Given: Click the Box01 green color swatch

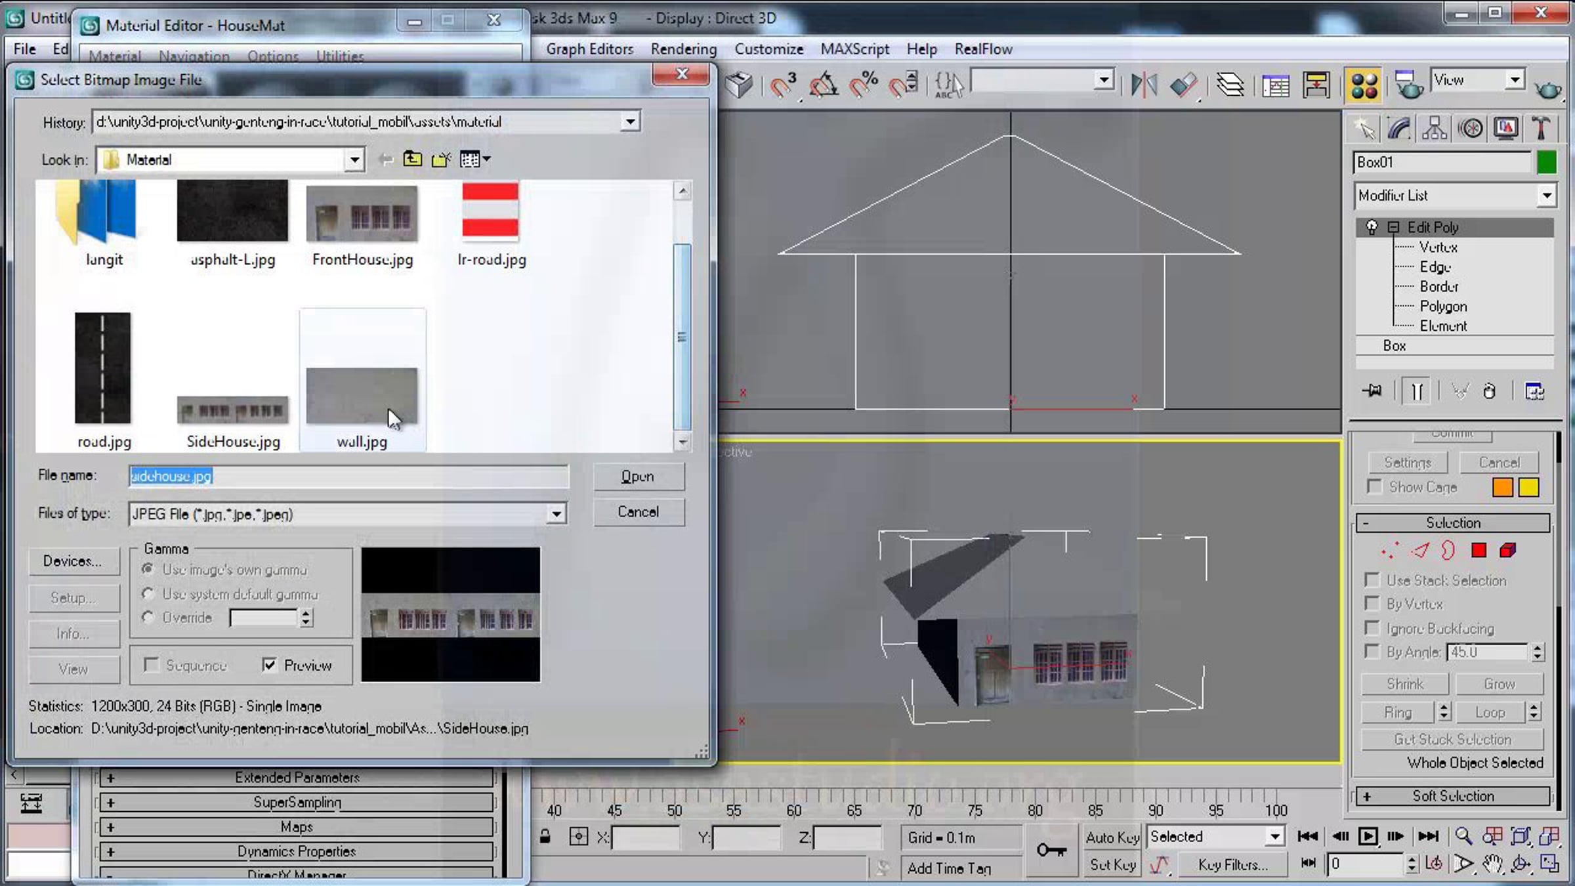Looking at the screenshot, I should coord(1546,162).
